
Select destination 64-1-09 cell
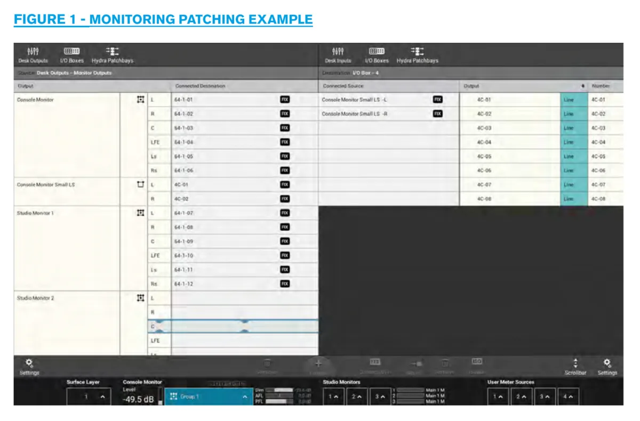(x=245, y=241)
